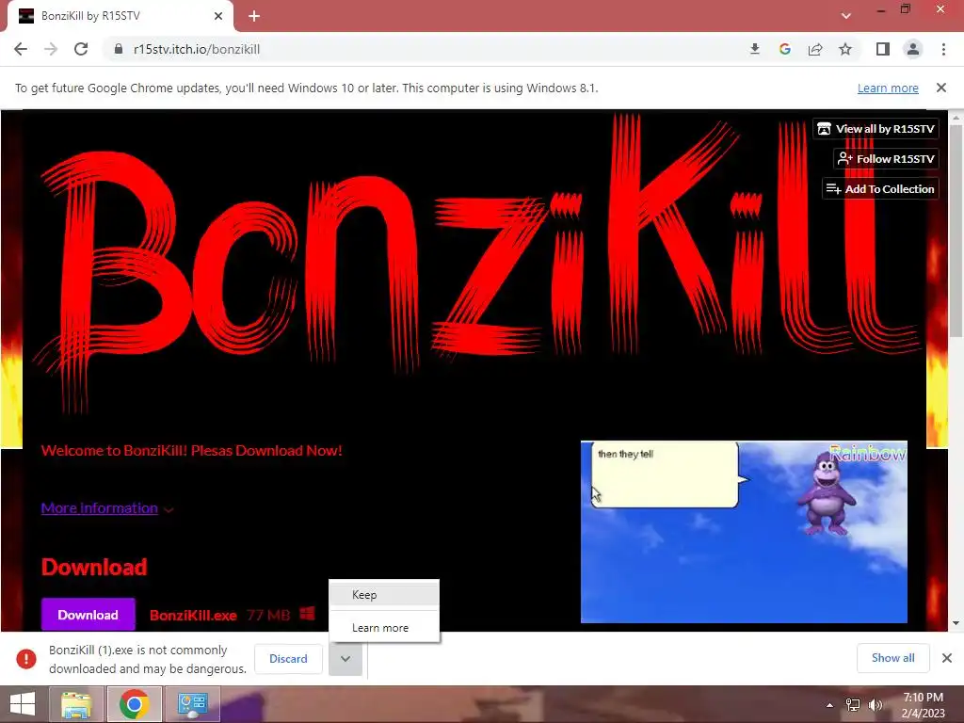This screenshot has width=964, height=723.
Task: Open the Chrome profile avatar menu
Action: point(913,49)
